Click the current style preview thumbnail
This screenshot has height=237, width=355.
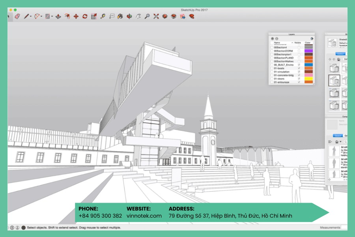pos(333,43)
